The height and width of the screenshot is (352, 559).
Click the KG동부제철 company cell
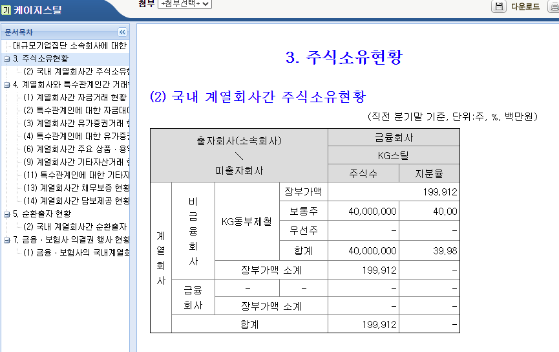(247, 222)
